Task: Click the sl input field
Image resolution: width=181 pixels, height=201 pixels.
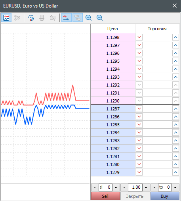Action: 105,187
